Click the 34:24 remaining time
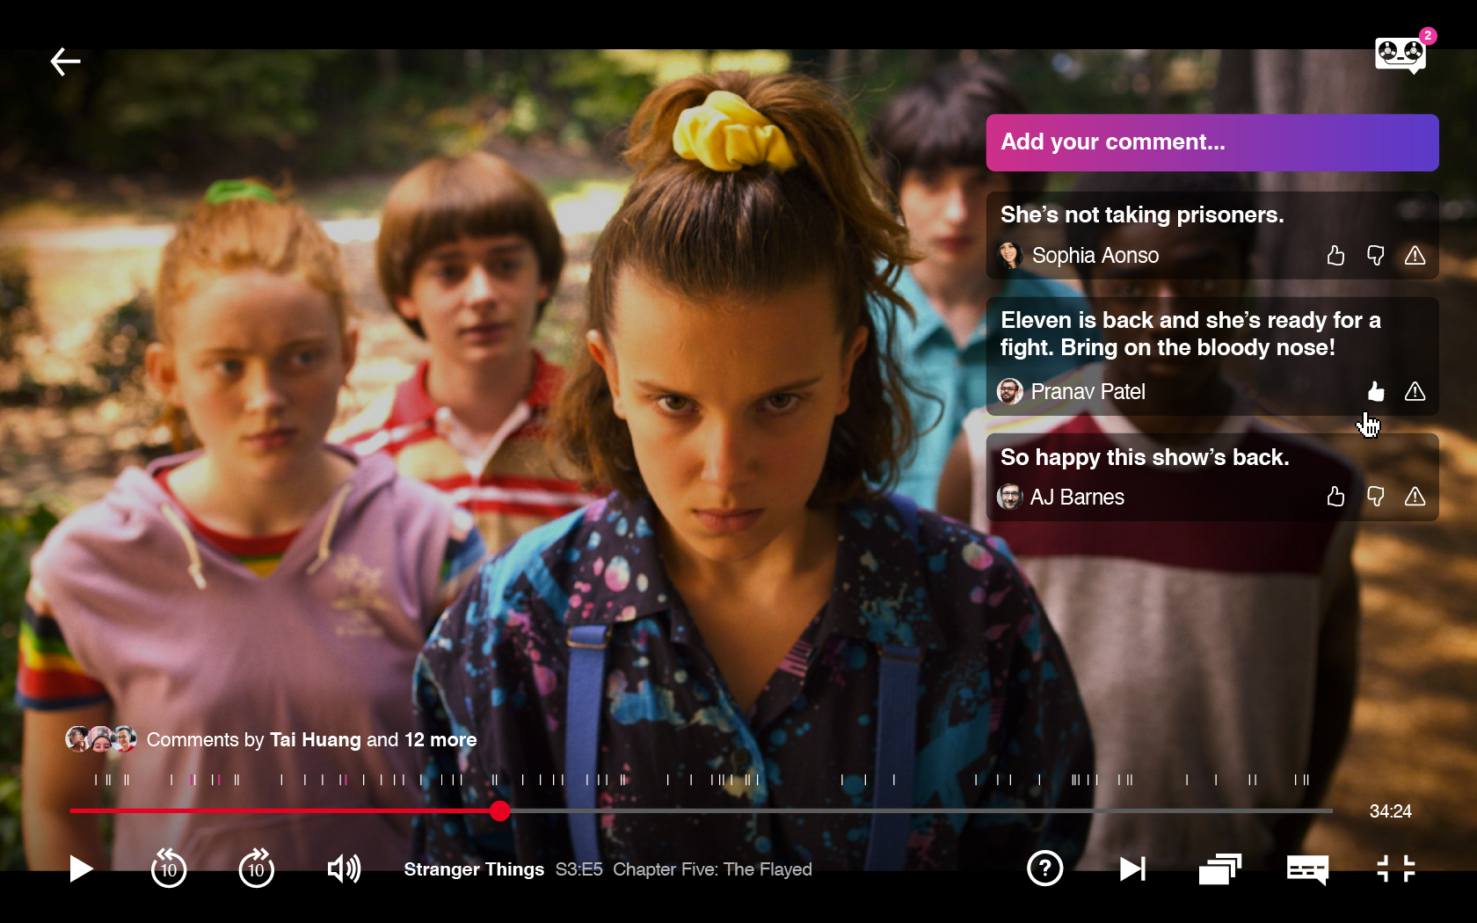Viewport: 1477px width, 923px height. [1390, 811]
